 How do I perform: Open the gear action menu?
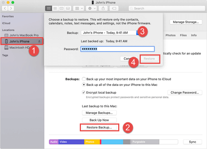click(91, 8)
